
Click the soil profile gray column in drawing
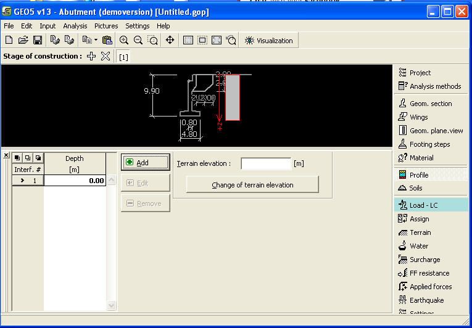pos(233,98)
